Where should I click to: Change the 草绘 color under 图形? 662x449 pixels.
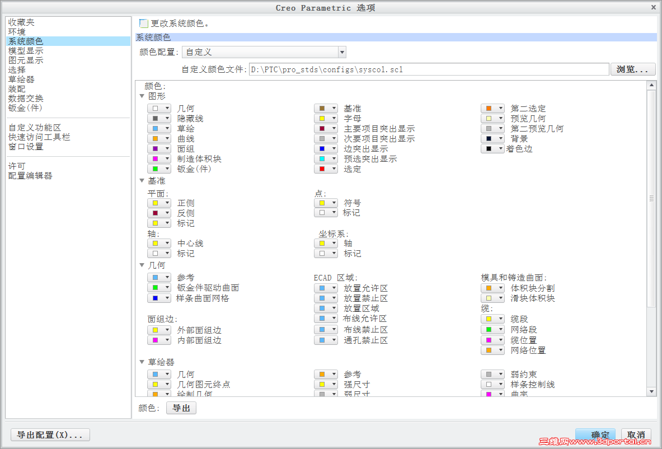[x=159, y=128]
